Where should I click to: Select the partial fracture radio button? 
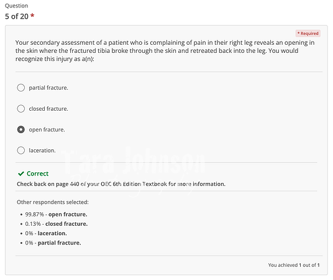coord(21,88)
